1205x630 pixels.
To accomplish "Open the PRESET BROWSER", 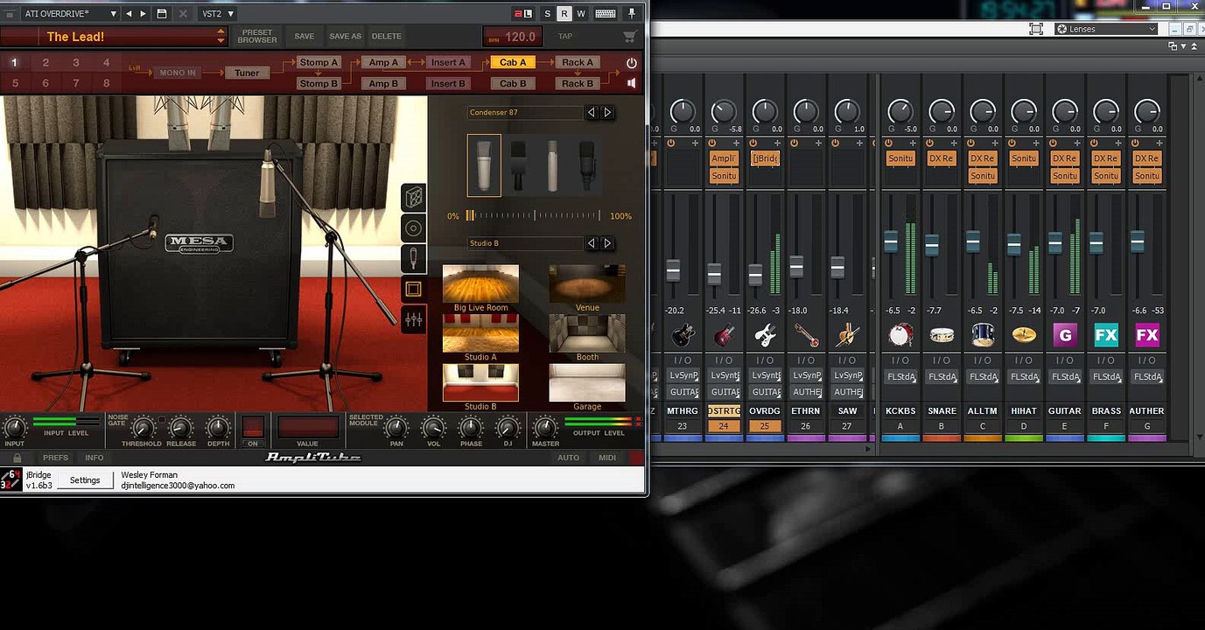I will (257, 37).
